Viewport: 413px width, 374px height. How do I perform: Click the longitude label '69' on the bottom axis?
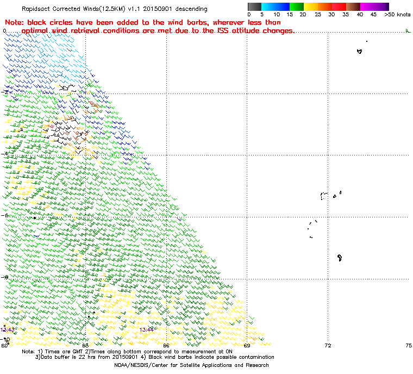[247, 345]
